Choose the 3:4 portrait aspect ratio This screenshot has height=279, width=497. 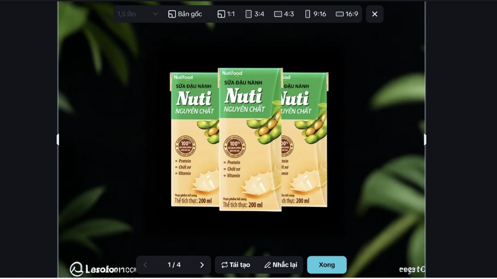click(x=255, y=14)
